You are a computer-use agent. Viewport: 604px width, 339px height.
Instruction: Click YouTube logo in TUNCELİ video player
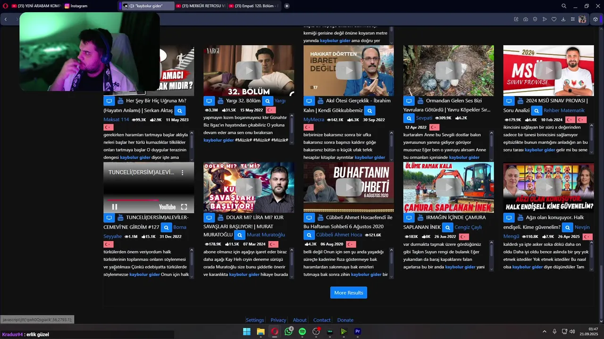point(168,207)
